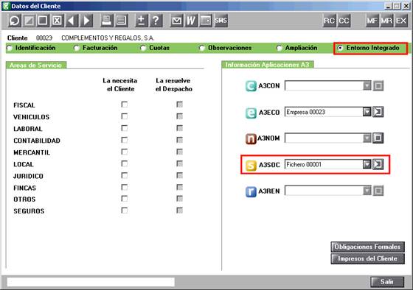Click the CC toolbar button
This screenshot has height=290, width=413.
pos(344,21)
